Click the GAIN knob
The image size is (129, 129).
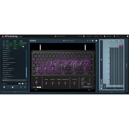(37, 83)
